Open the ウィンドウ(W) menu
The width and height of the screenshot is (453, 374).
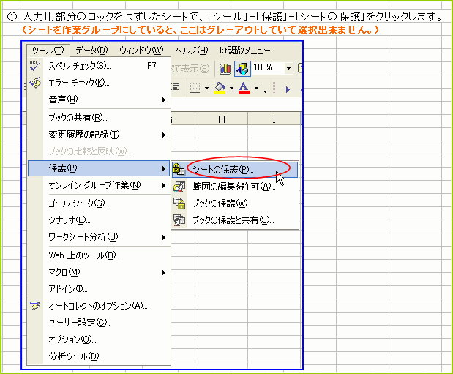click(x=141, y=51)
